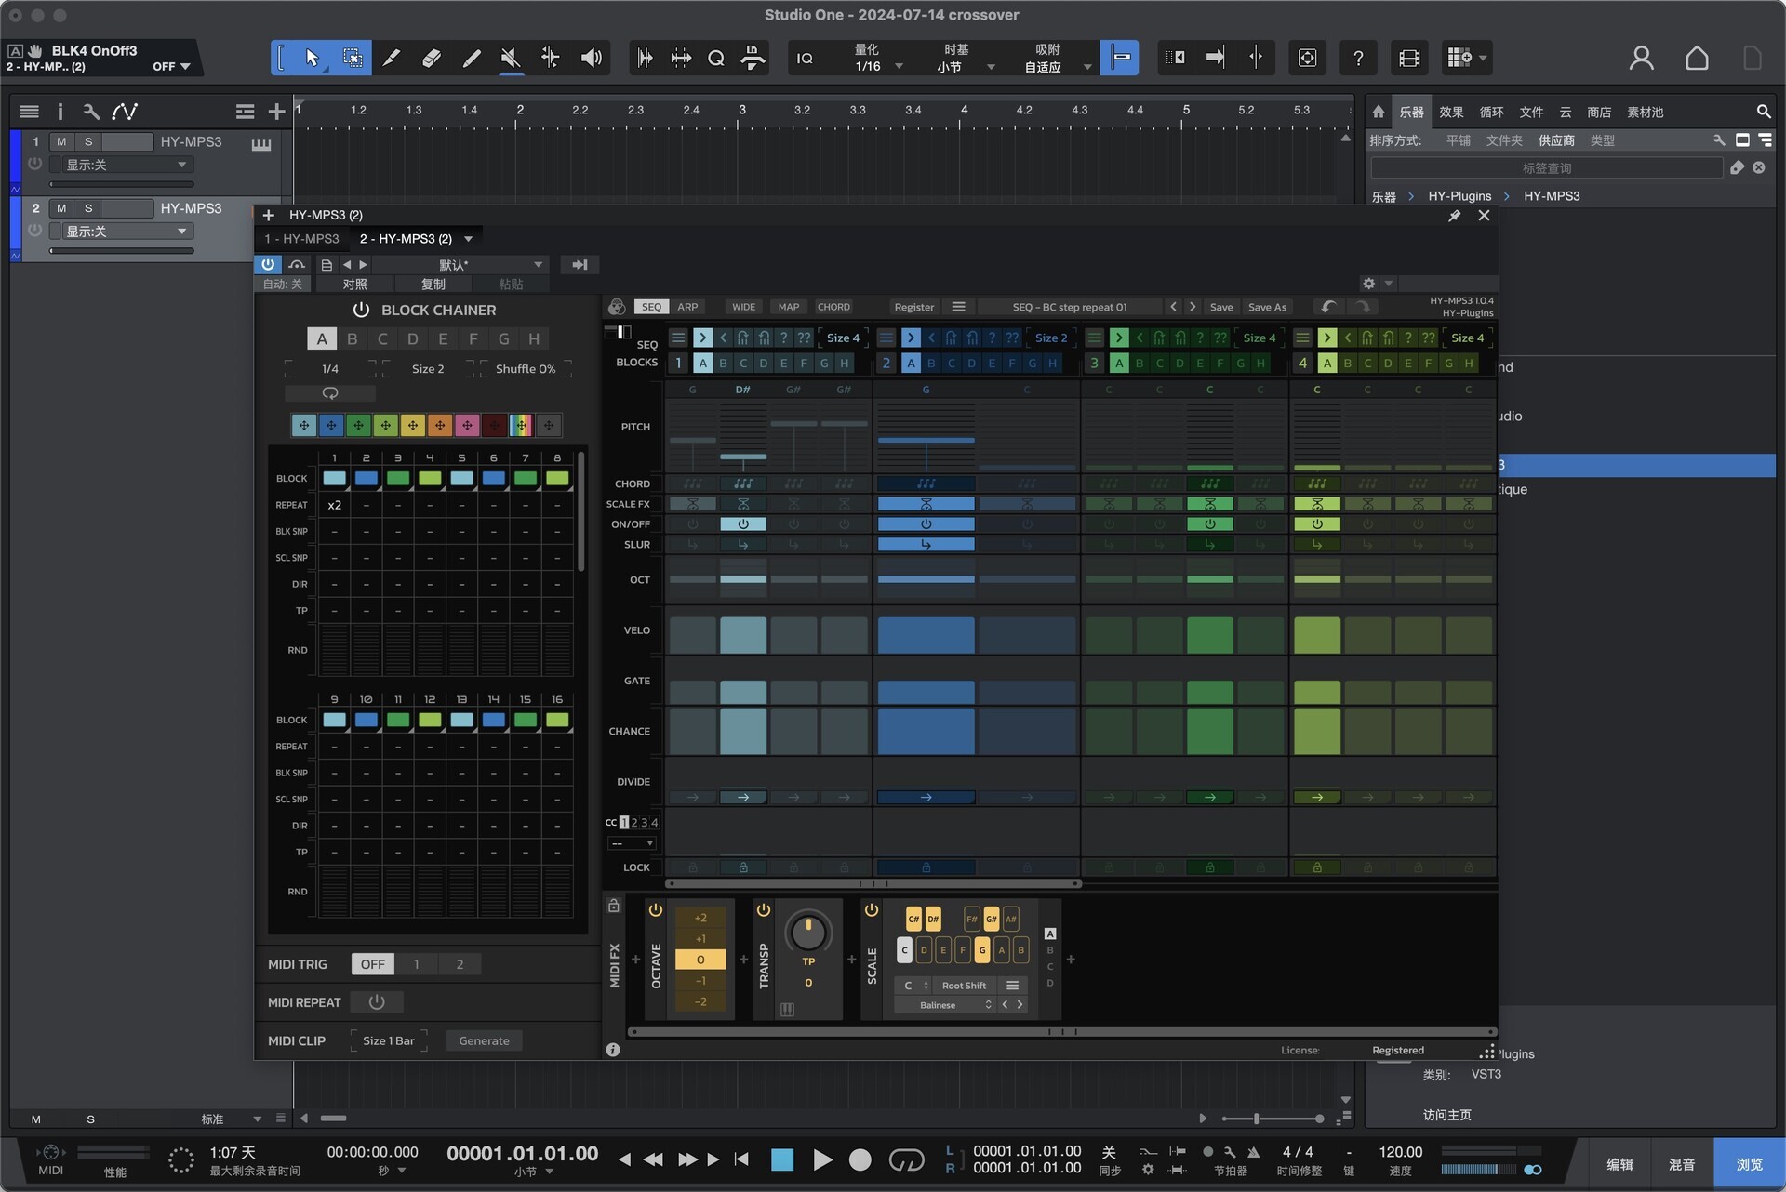The height and width of the screenshot is (1192, 1786).
Task: Click the Generate MIDI clip button
Action: (484, 1040)
